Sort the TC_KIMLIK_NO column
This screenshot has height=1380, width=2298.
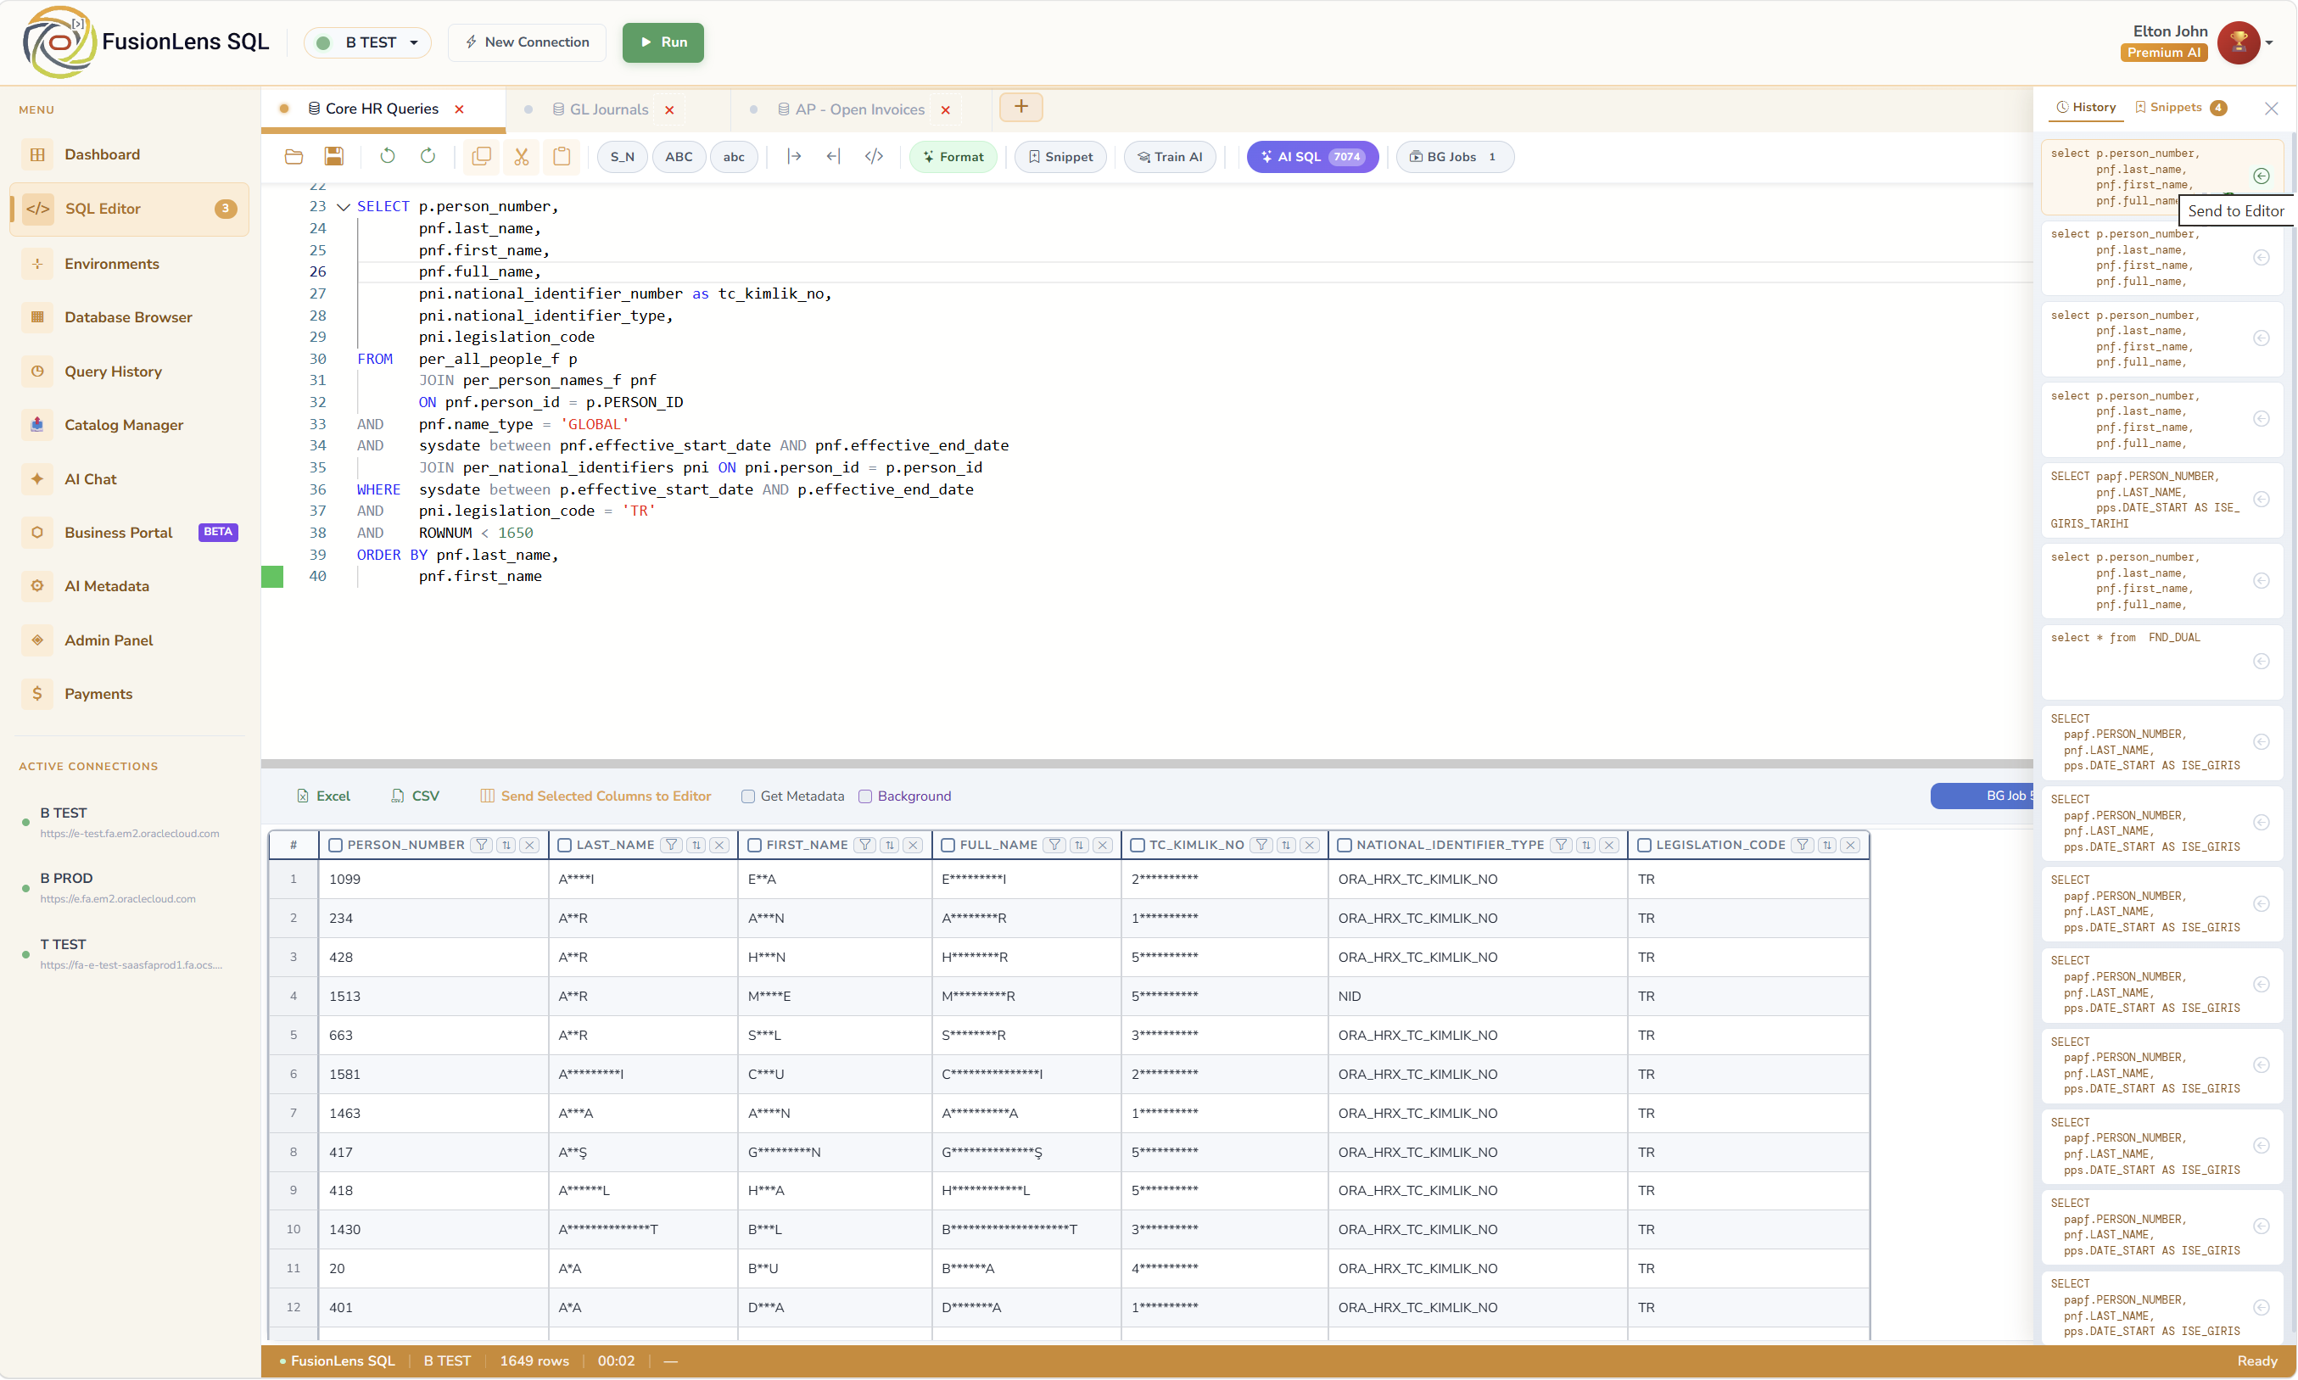(x=1286, y=846)
